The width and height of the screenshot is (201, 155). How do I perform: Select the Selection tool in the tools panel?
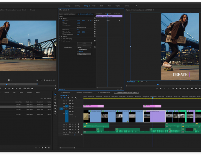click(55, 94)
